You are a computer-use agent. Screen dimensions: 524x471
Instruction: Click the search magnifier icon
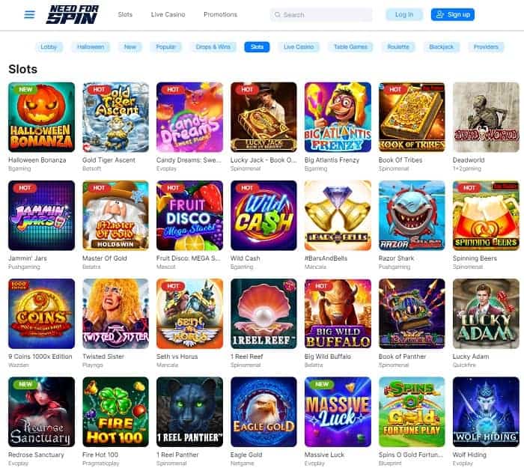pos(278,15)
